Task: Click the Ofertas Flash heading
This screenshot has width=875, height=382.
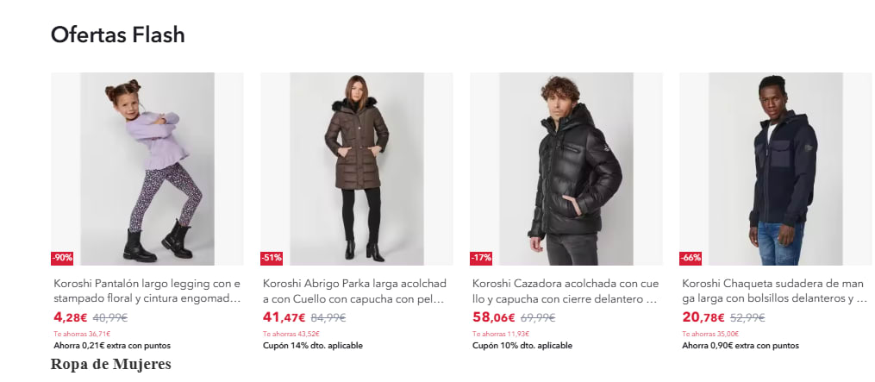Action: [x=118, y=35]
